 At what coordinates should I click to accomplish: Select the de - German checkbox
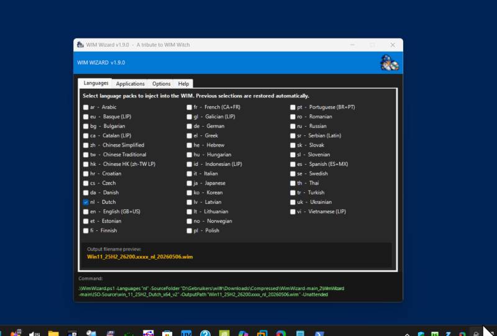189,126
